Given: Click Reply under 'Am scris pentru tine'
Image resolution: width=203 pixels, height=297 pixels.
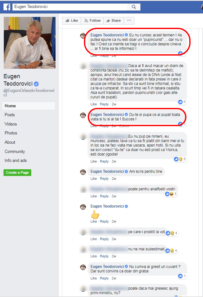Looking at the screenshot, I should coord(104,179).
